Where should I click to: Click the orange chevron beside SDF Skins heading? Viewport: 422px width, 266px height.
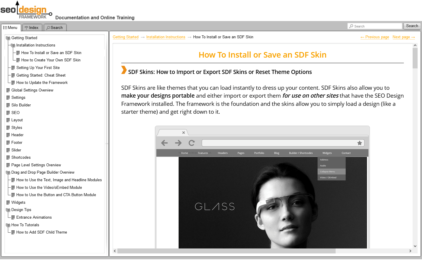tap(124, 70)
